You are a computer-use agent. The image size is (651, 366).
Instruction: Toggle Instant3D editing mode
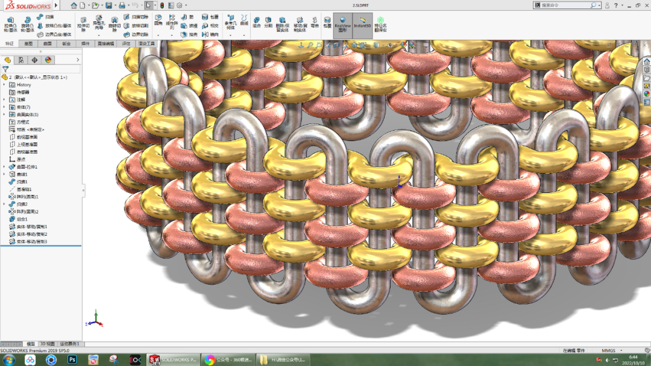click(362, 22)
